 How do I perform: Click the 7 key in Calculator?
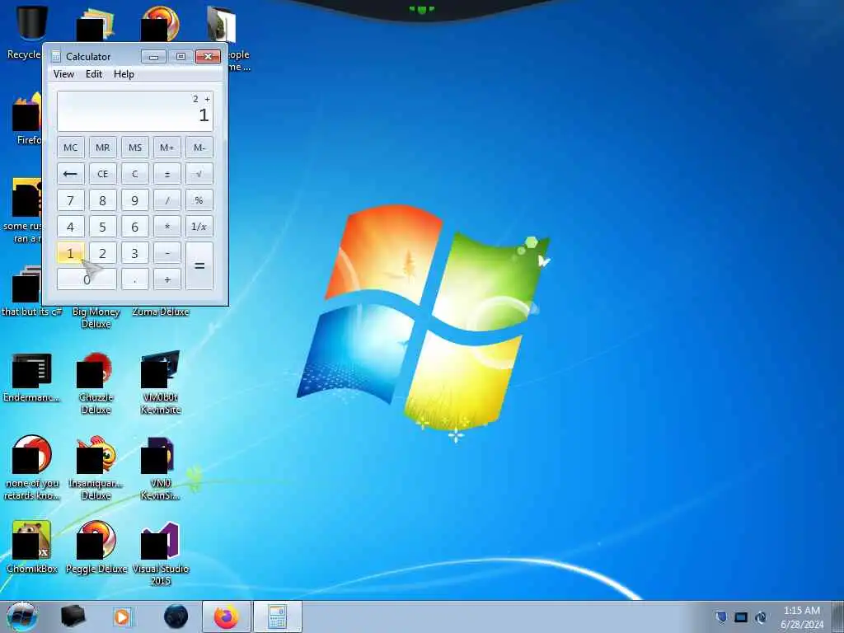coord(71,200)
